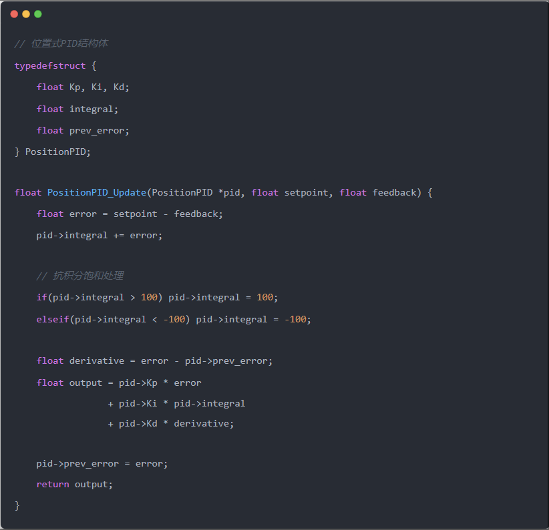Screen dimensions: 549x530
Task: Click line 'float derivative = error - pid->prev_error;'
Action: pos(154,360)
